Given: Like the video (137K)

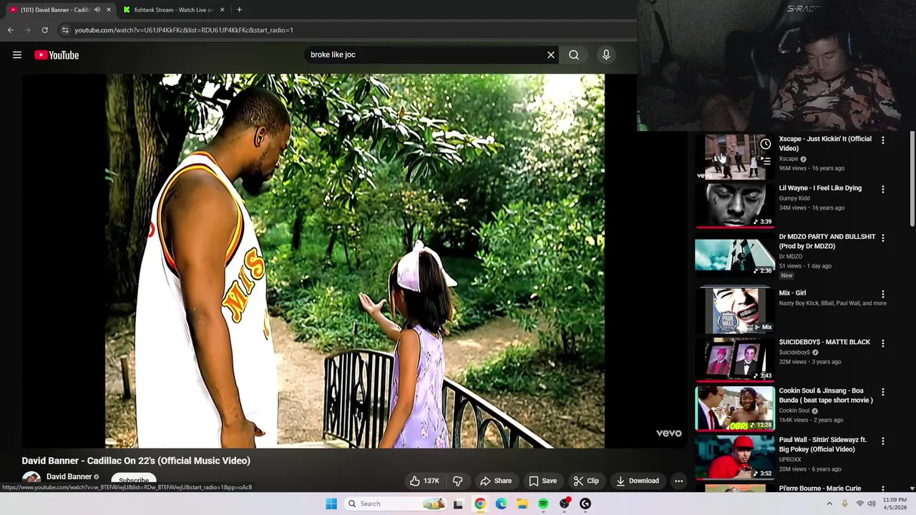Looking at the screenshot, I should pyautogui.click(x=424, y=481).
